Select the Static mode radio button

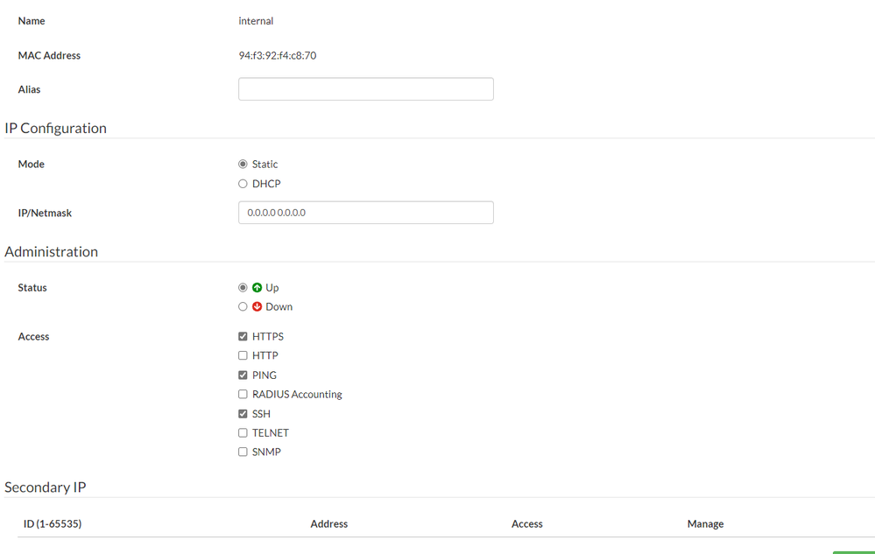tap(243, 165)
